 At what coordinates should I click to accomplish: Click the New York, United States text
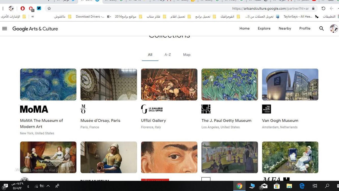point(37,133)
